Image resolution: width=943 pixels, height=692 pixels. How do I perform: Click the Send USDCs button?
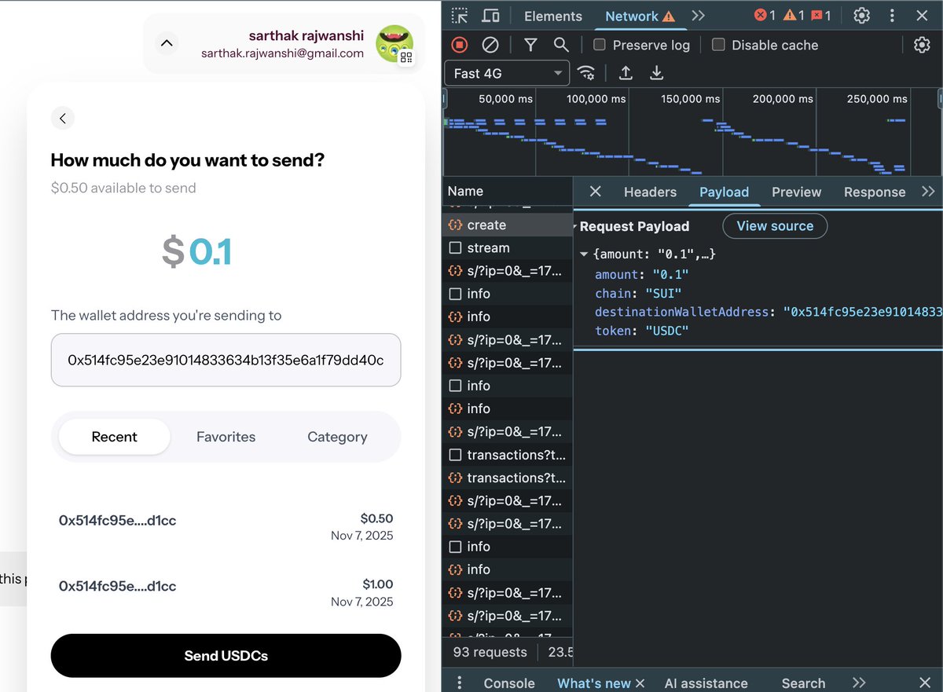(x=226, y=656)
